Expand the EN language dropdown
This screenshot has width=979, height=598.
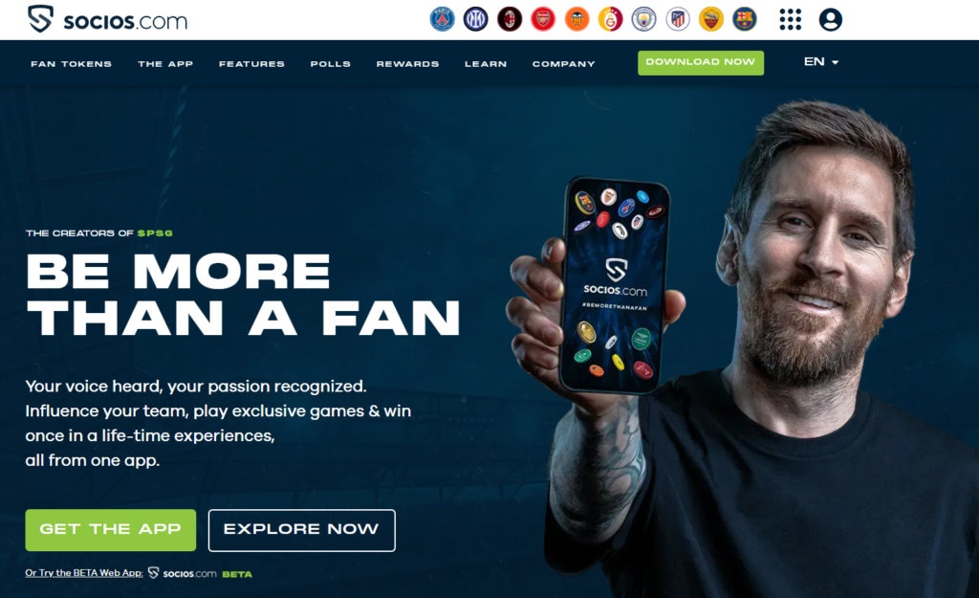tap(821, 61)
